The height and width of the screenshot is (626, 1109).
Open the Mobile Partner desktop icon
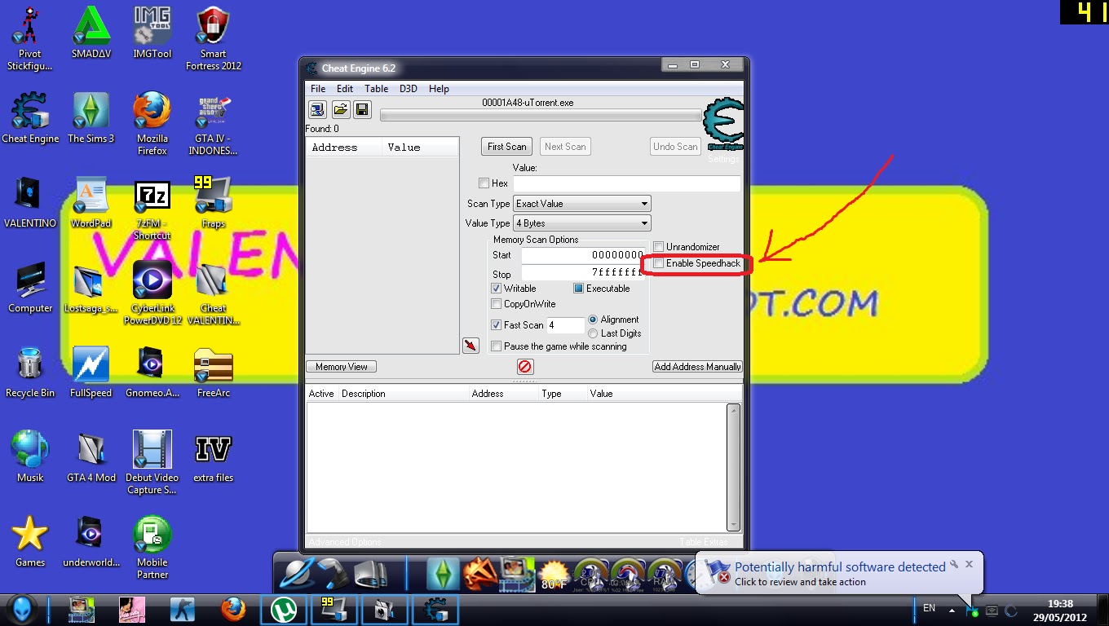(152, 548)
